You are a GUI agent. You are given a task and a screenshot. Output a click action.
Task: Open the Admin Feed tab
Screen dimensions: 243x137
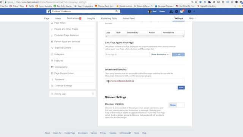click(x=129, y=18)
